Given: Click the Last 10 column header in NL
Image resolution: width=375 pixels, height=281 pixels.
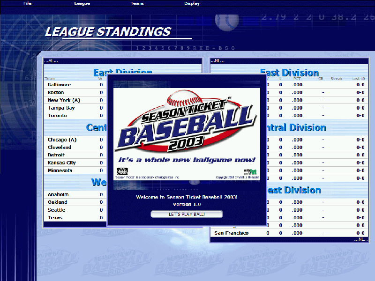Looking at the screenshot, I should point(358,79).
